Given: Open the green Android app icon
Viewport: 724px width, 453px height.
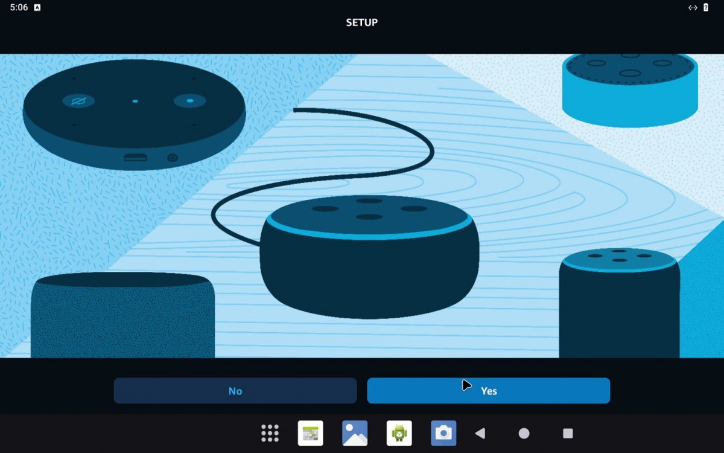Looking at the screenshot, I should pyautogui.click(x=399, y=433).
